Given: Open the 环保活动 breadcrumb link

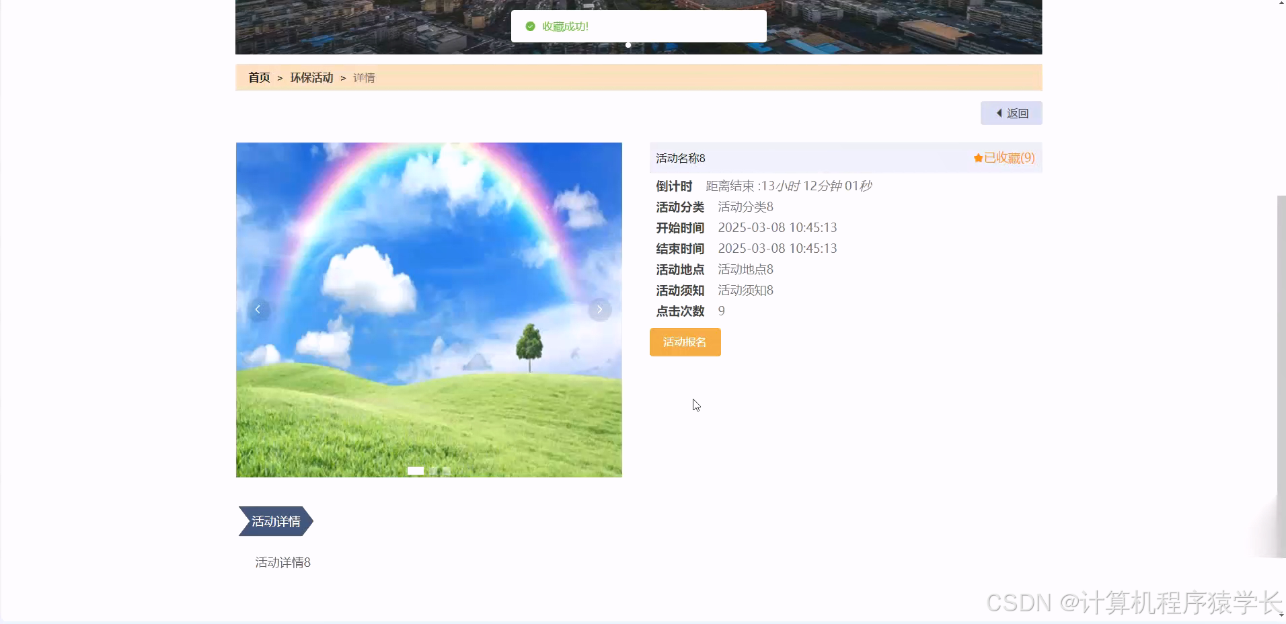Looking at the screenshot, I should (311, 77).
